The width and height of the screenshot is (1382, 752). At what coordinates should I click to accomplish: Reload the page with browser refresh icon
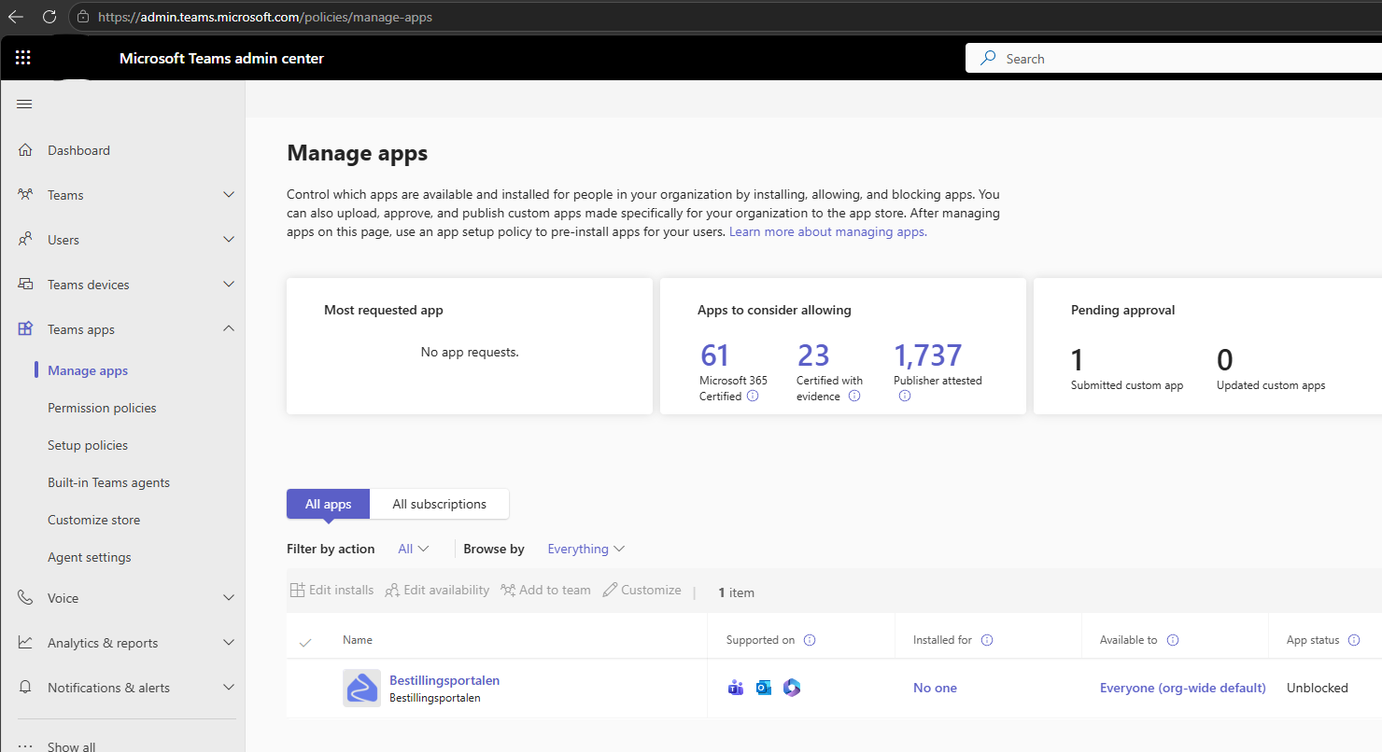point(49,17)
